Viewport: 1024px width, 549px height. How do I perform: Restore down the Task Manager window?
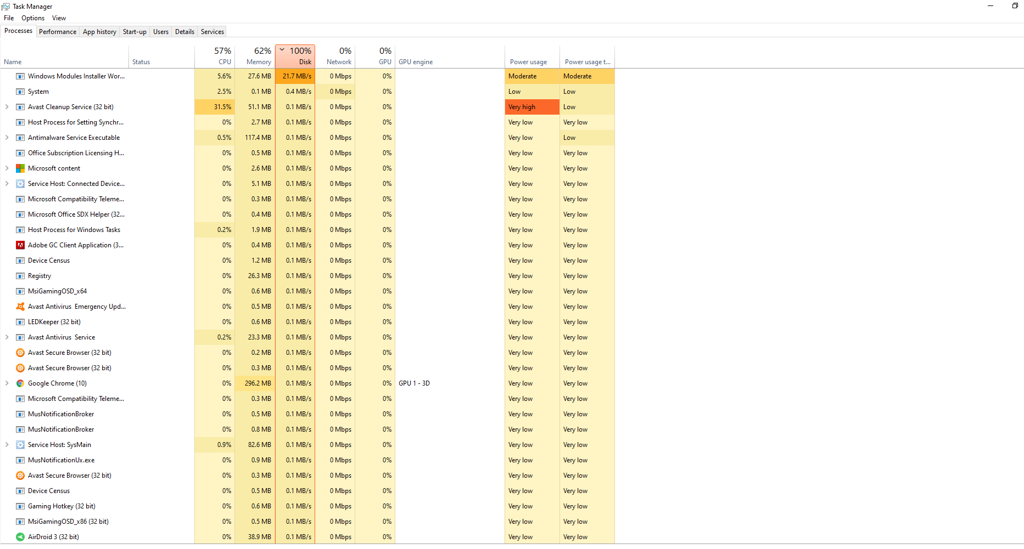1015,5
